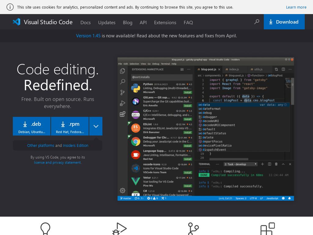Click the kill terminal trash icon
This screenshot has width=313, height=235.
pos(276,164)
